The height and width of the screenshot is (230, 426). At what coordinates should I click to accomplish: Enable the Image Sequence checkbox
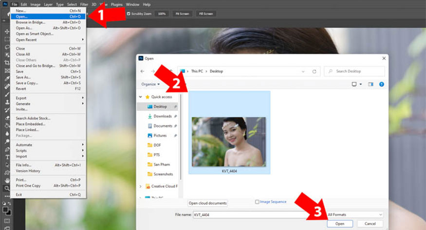pyautogui.click(x=257, y=202)
